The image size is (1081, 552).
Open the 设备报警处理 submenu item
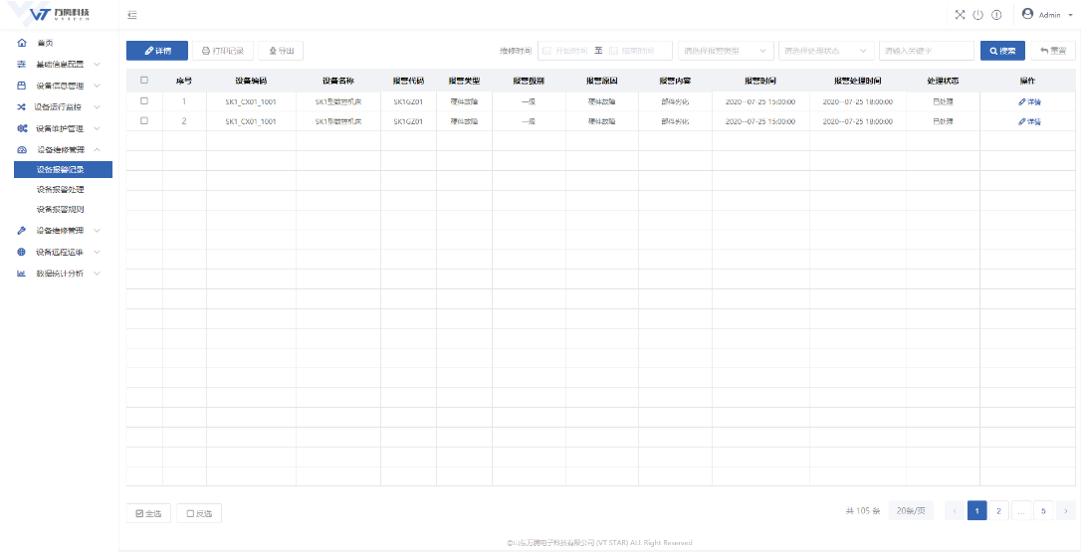point(60,189)
